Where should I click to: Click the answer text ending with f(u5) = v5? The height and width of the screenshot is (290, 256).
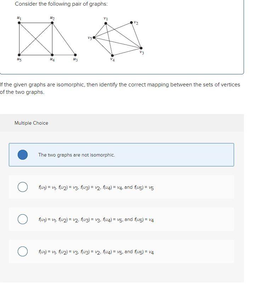click(96, 187)
